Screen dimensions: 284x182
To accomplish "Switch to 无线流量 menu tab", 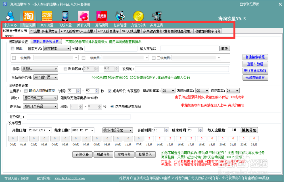I will 65,25.
